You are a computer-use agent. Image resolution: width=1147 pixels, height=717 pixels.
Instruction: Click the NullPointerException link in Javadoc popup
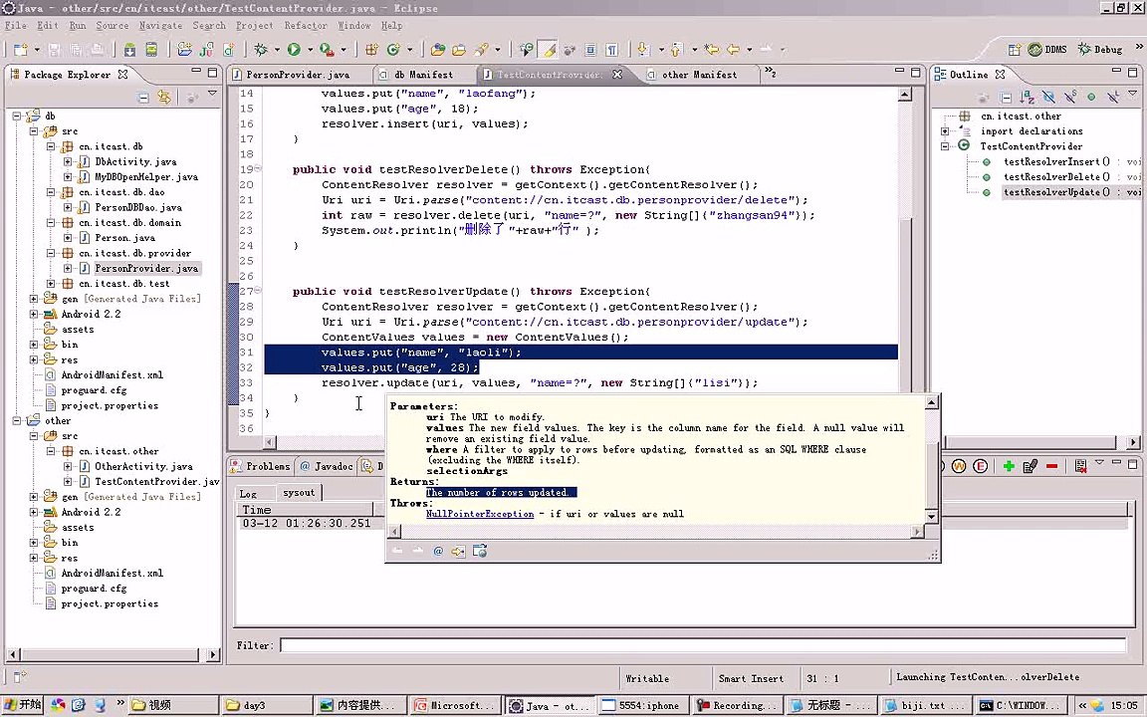(x=479, y=514)
